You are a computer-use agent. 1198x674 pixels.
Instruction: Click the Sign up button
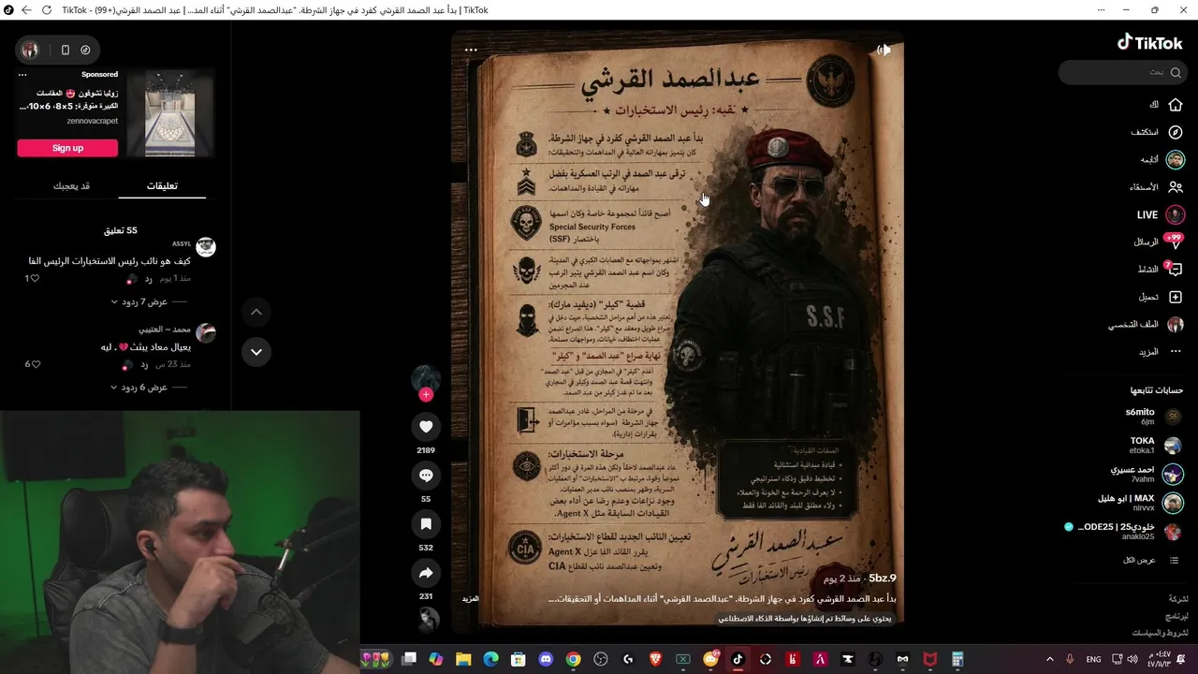pos(67,148)
